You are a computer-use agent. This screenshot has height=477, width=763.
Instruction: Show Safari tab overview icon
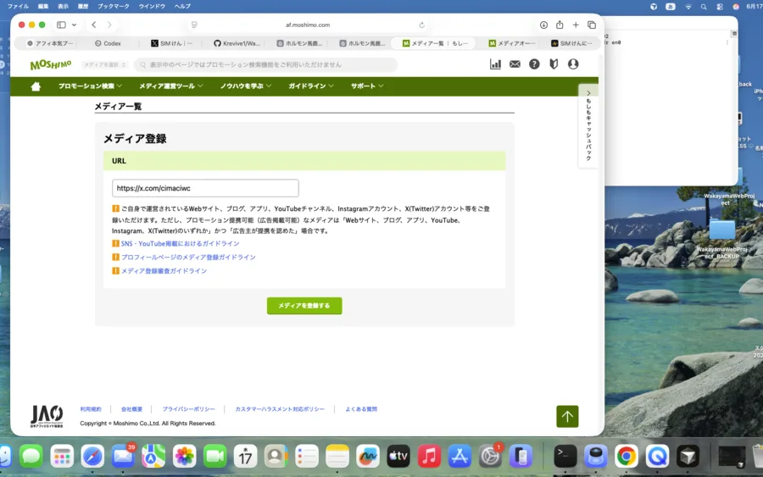[x=592, y=25]
